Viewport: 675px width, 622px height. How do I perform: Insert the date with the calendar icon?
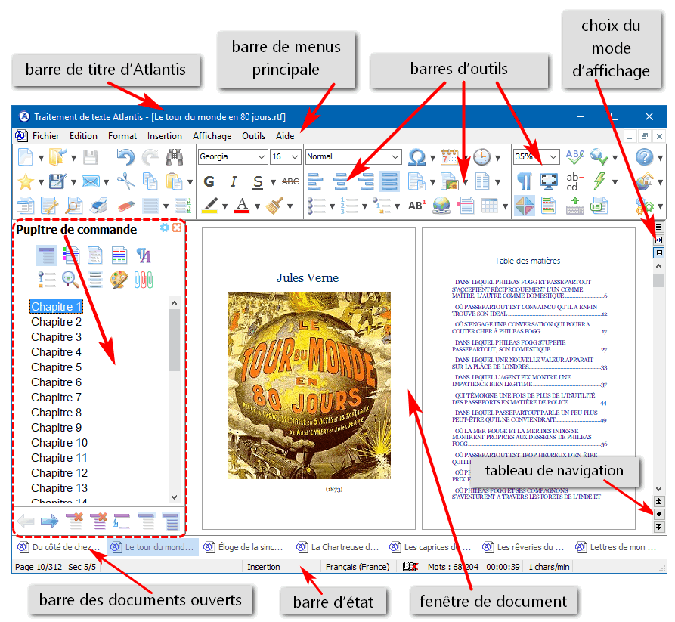point(449,157)
